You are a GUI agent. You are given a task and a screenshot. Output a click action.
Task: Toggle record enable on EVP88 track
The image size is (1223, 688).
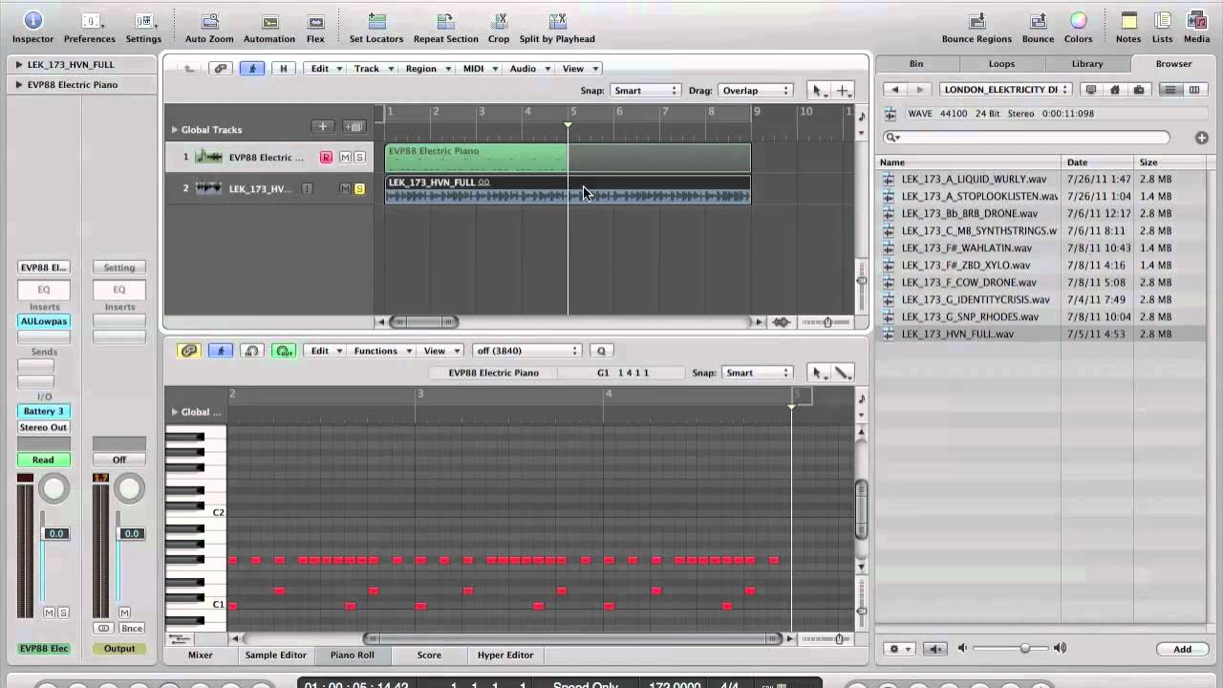coord(326,157)
